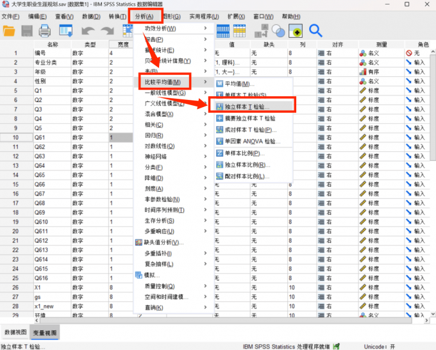
Task: Click ordinal measure icon in 年级 row
Action: [x=363, y=72]
